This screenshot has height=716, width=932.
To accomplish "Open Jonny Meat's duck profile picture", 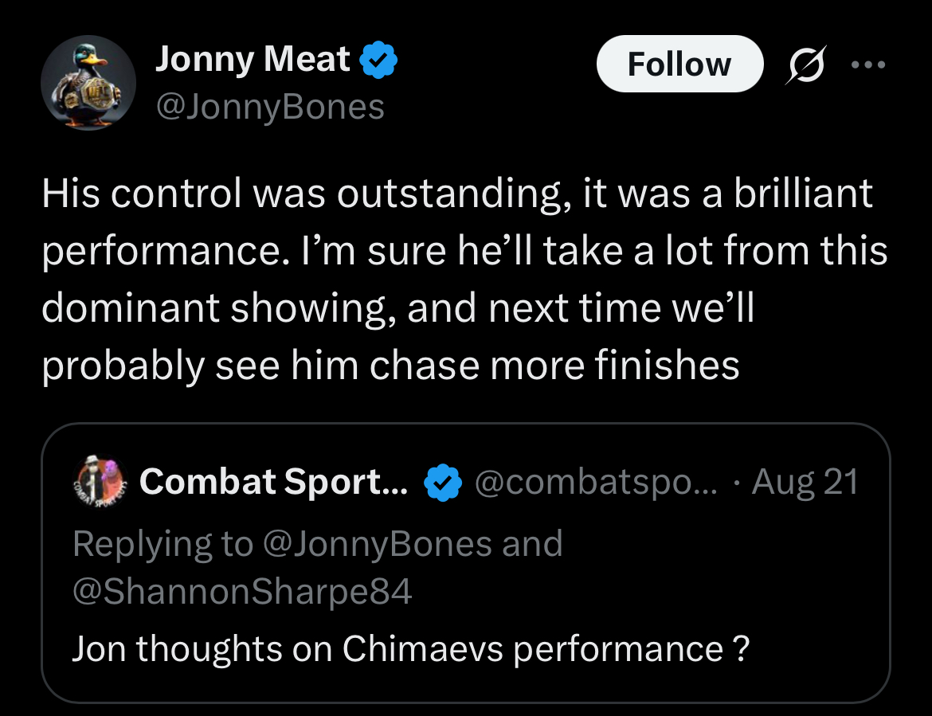I will pos(88,82).
